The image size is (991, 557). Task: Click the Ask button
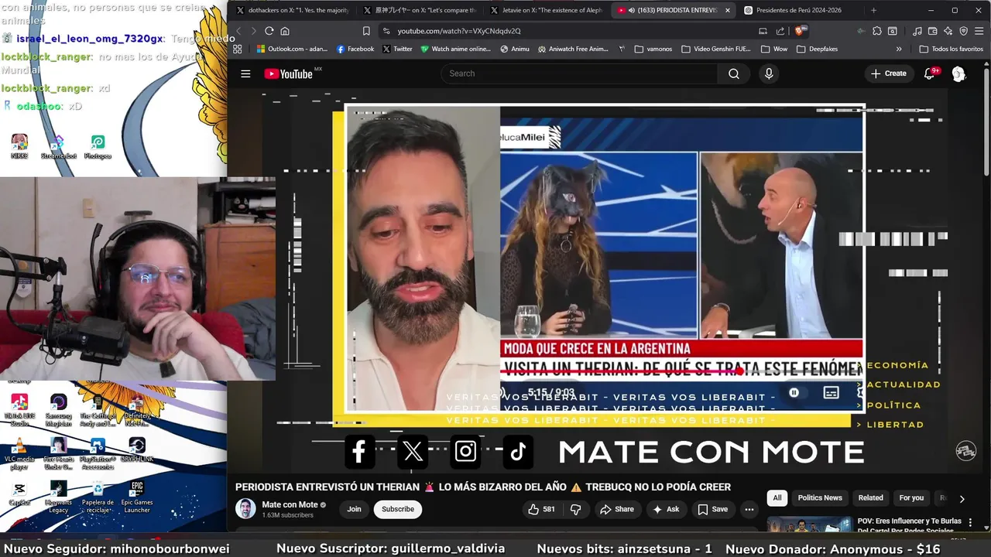tap(666, 509)
